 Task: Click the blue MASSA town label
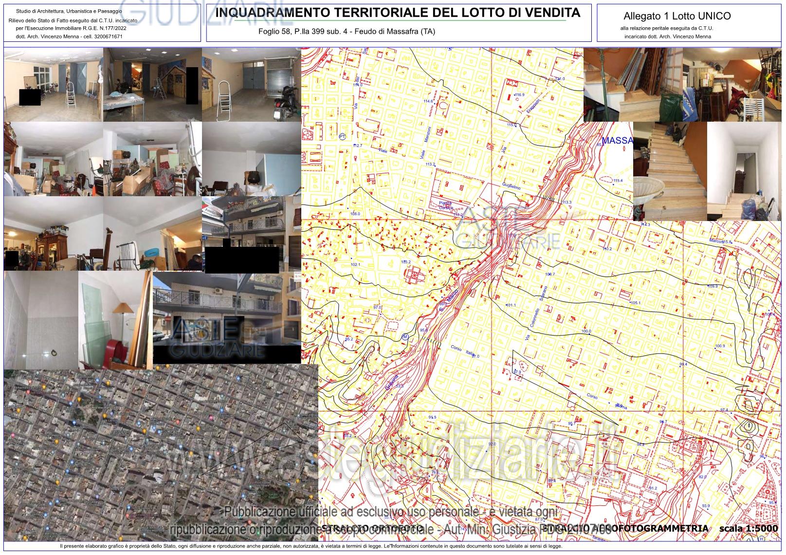click(617, 141)
